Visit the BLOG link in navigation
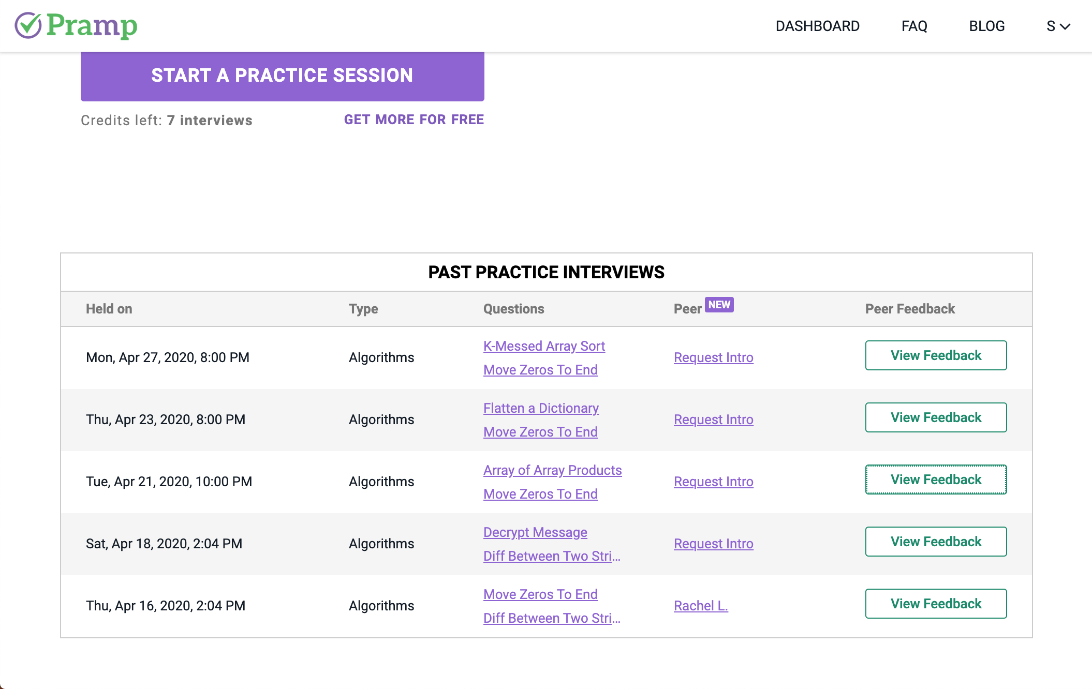Screen dimensions: 1092x689 point(986,26)
